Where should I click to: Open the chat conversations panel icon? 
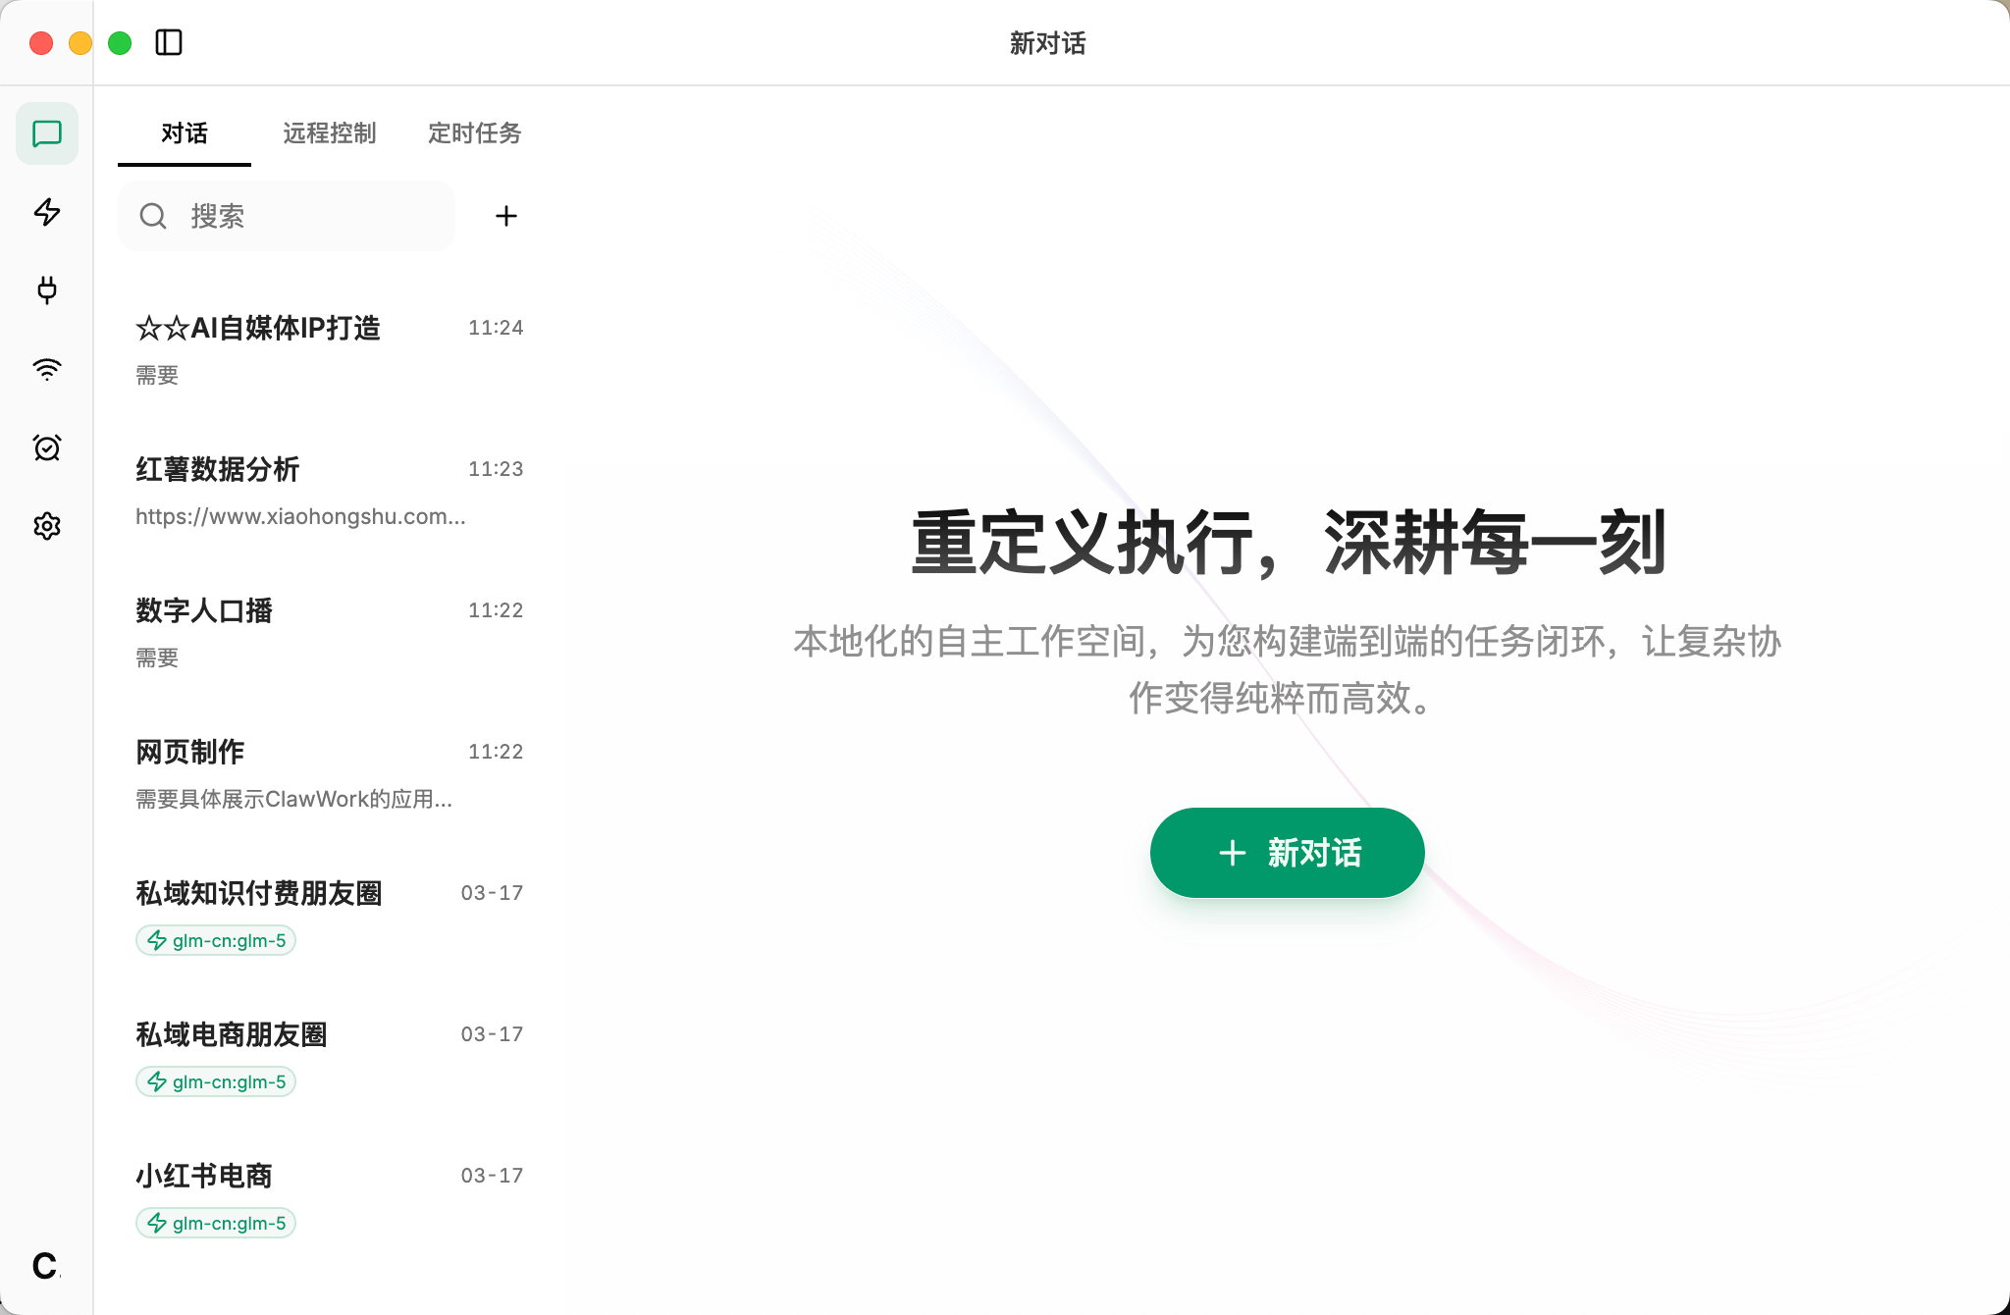click(x=47, y=134)
